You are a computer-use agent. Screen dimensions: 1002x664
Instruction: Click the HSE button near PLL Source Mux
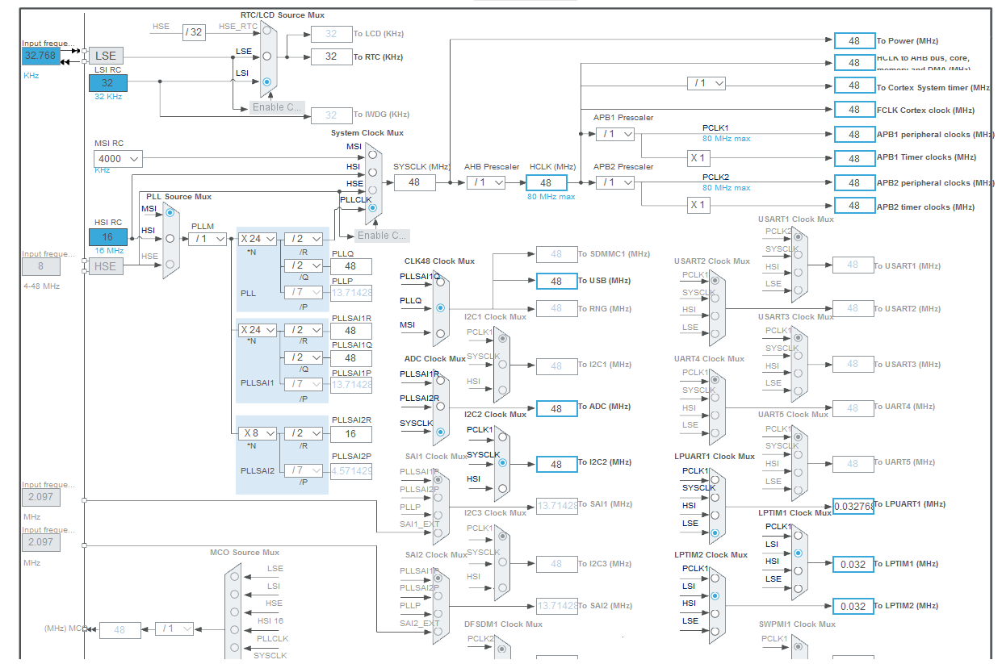click(106, 266)
